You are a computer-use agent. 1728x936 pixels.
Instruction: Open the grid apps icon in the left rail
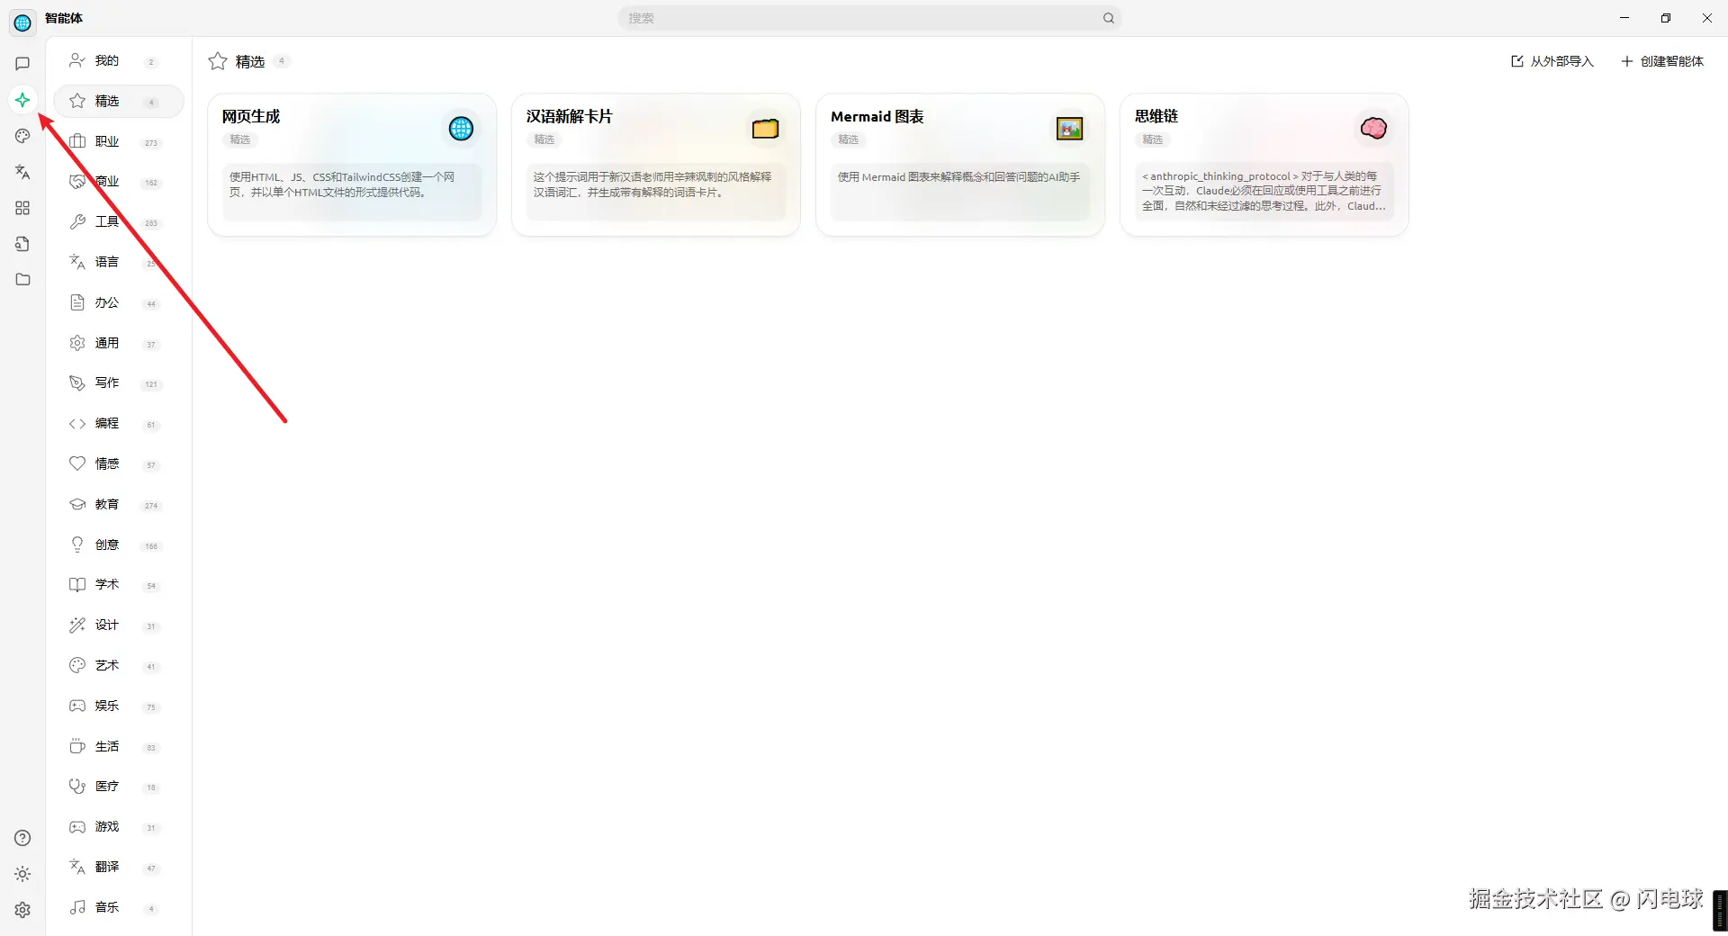pyautogui.click(x=22, y=208)
